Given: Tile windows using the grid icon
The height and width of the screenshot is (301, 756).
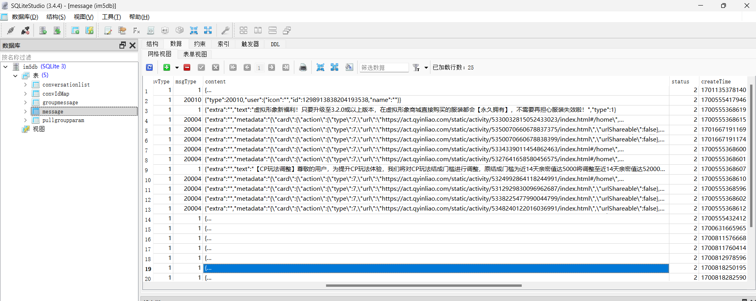Looking at the screenshot, I should pyautogui.click(x=244, y=30).
